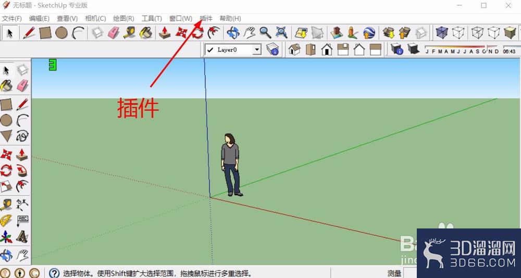Switch to Top view icon
Image resolution: width=521 pixels, height=278 pixels.
pos(311,49)
